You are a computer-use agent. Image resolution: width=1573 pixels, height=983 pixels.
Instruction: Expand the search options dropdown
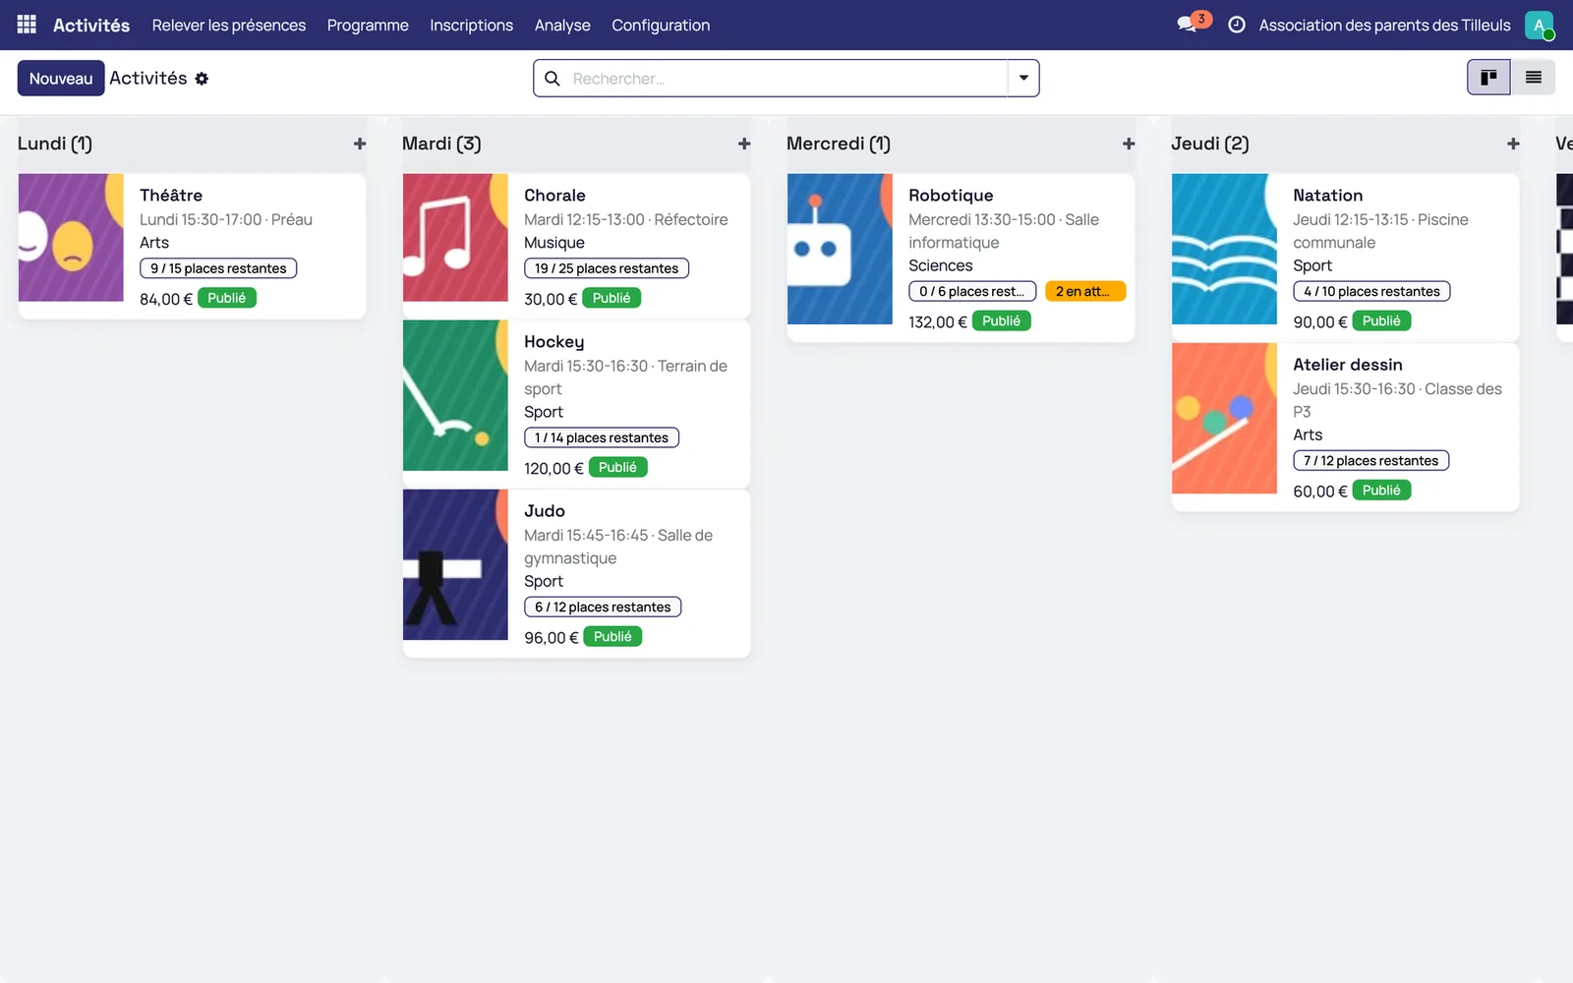click(1023, 79)
